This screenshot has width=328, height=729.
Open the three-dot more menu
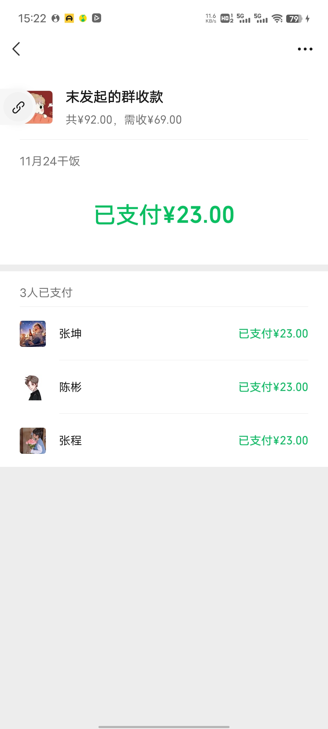[x=305, y=49]
